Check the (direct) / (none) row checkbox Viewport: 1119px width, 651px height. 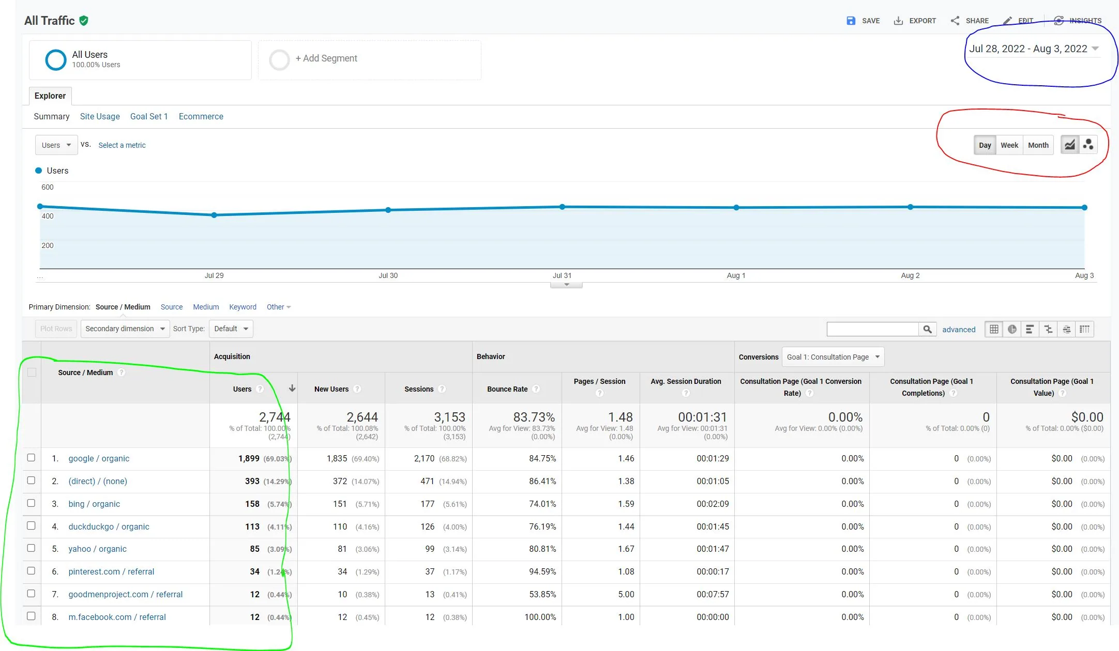pyautogui.click(x=31, y=481)
